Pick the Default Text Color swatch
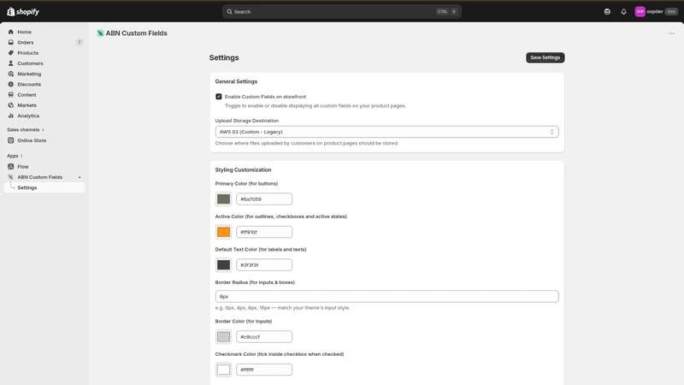Image resolution: width=684 pixels, height=385 pixels. pos(223,265)
